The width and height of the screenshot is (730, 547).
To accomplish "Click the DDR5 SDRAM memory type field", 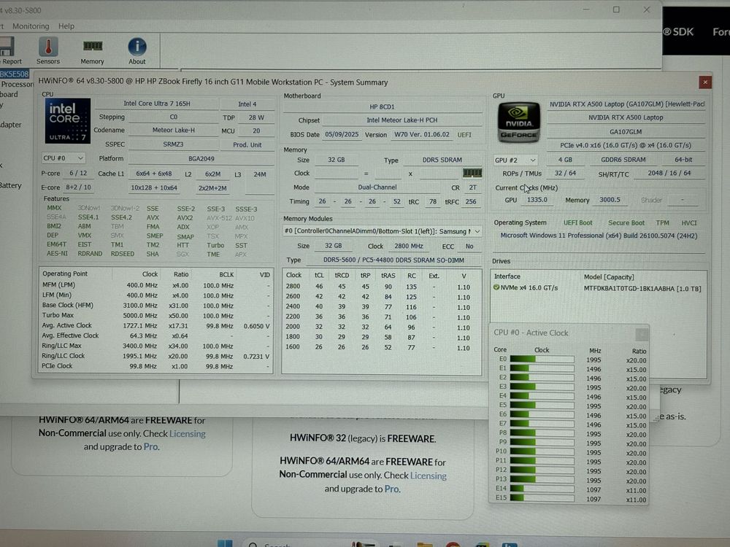I will coord(442,160).
